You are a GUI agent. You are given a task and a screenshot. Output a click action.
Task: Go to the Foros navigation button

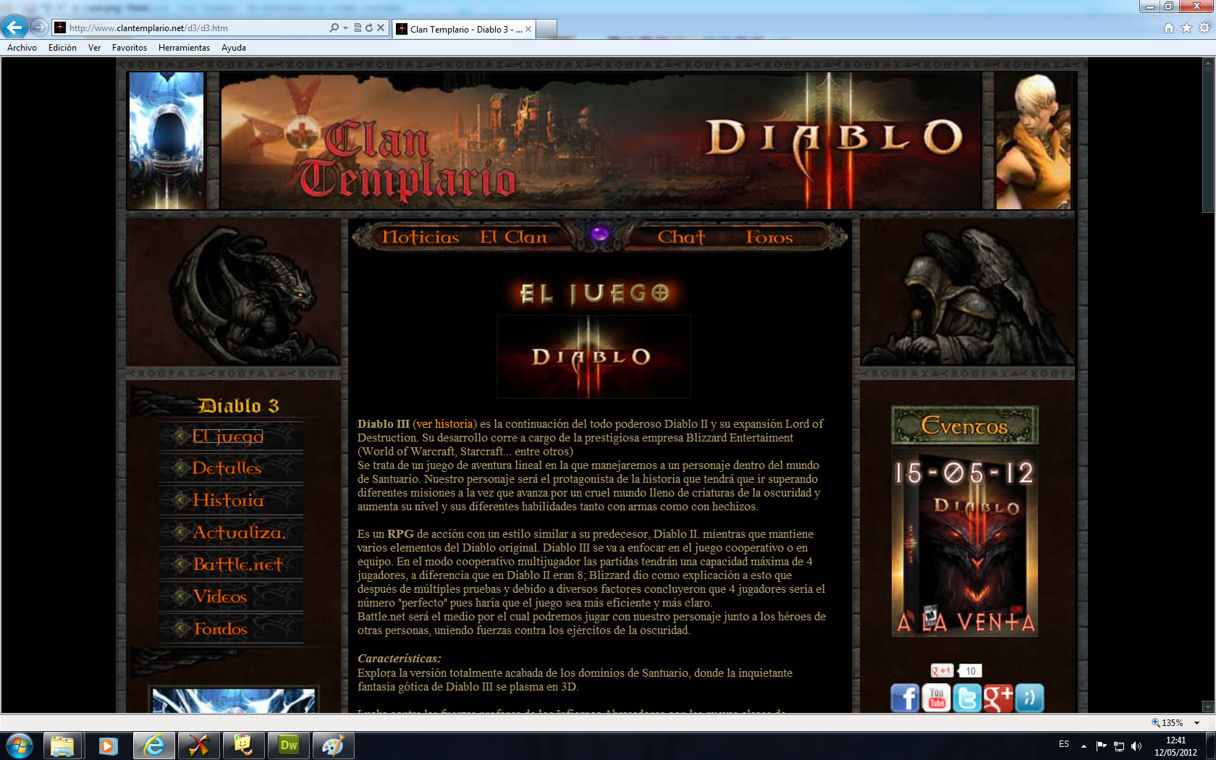coord(769,237)
